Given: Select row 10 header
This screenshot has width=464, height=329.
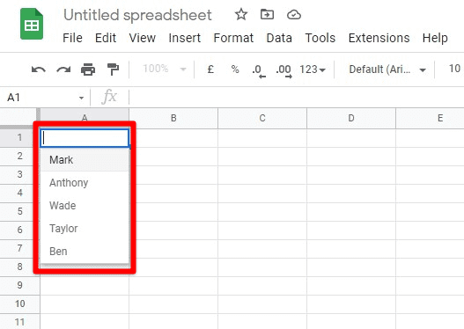Looking at the screenshot, I should point(19,303).
